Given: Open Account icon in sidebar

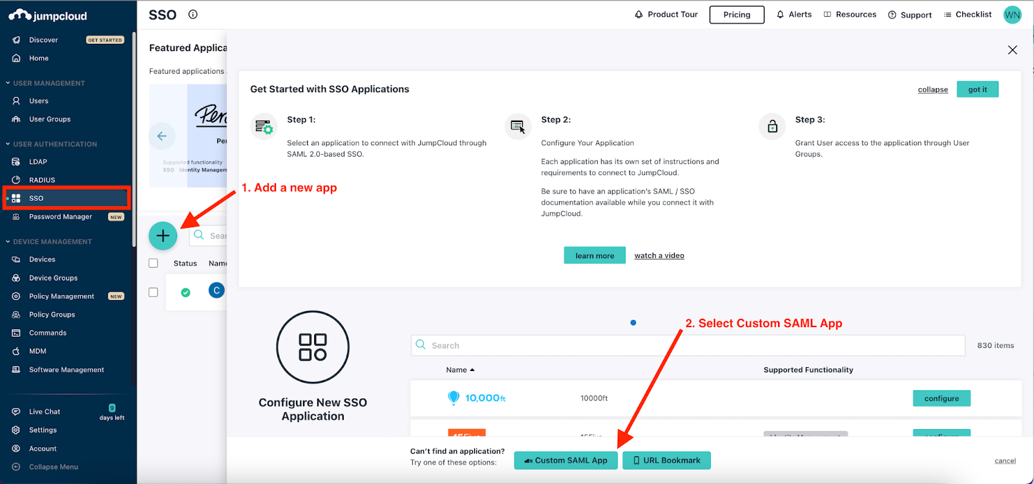Looking at the screenshot, I should click(16, 449).
